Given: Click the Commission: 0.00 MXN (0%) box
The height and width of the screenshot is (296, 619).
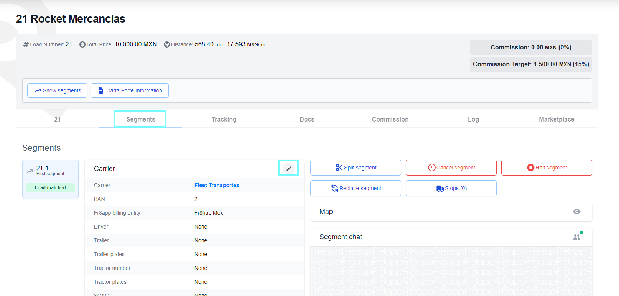Looking at the screenshot, I should click(x=531, y=47).
